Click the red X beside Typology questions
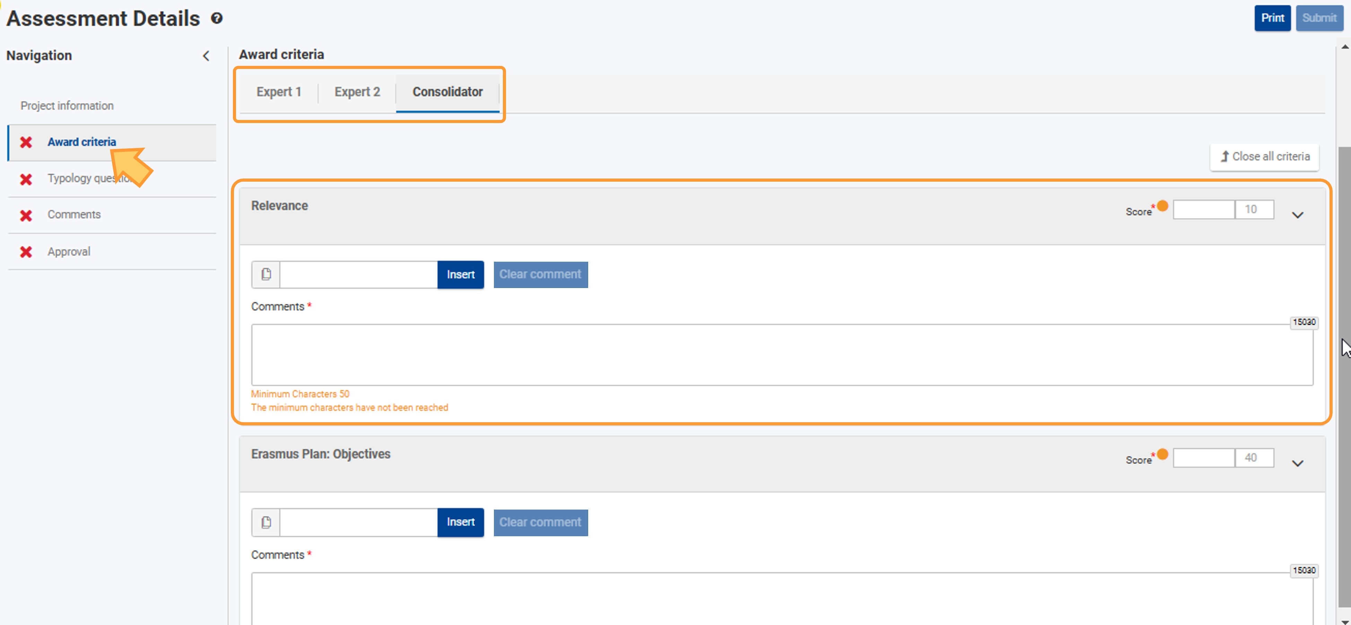The width and height of the screenshot is (1351, 625). click(x=26, y=179)
